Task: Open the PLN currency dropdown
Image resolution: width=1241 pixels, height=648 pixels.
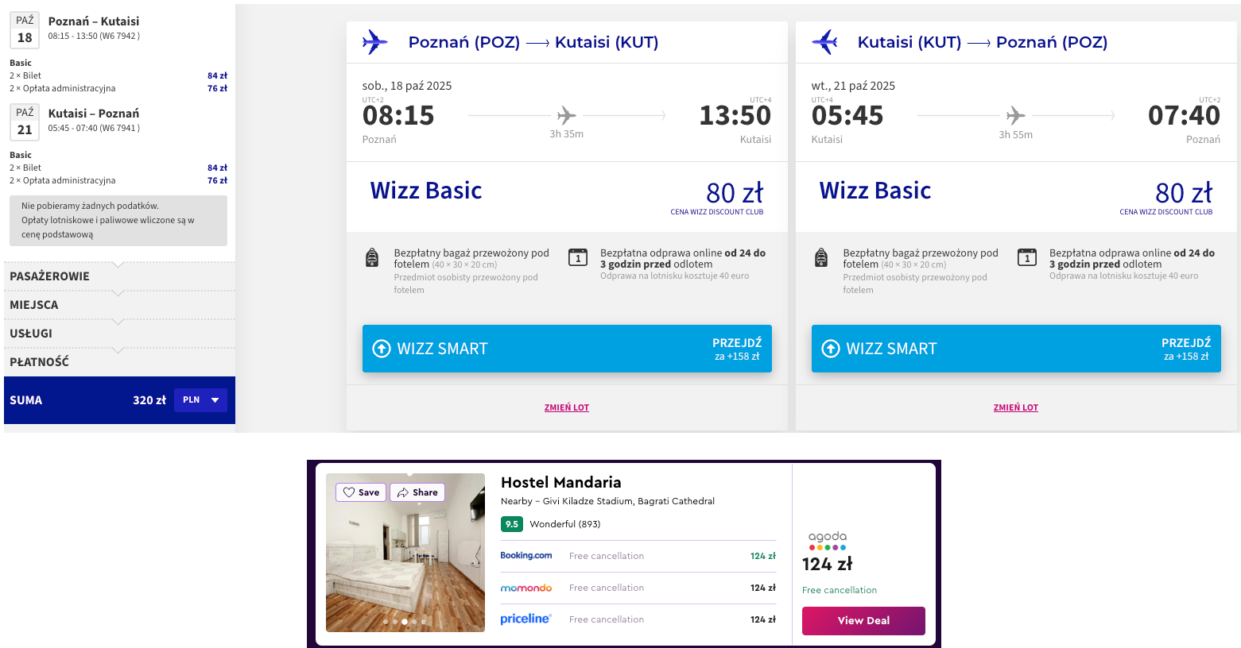Action: pyautogui.click(x=200, y=400)
